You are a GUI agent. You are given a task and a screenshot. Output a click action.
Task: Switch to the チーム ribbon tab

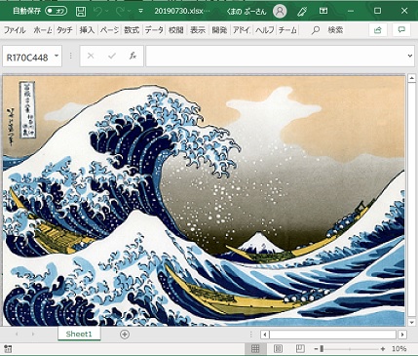287,30
